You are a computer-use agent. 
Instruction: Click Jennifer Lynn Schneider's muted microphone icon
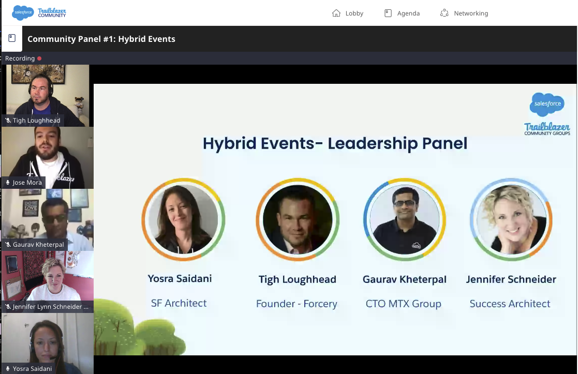(8, 307)
